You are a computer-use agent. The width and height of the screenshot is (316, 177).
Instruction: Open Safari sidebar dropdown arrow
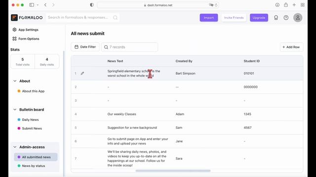click(x=38, y=5)
